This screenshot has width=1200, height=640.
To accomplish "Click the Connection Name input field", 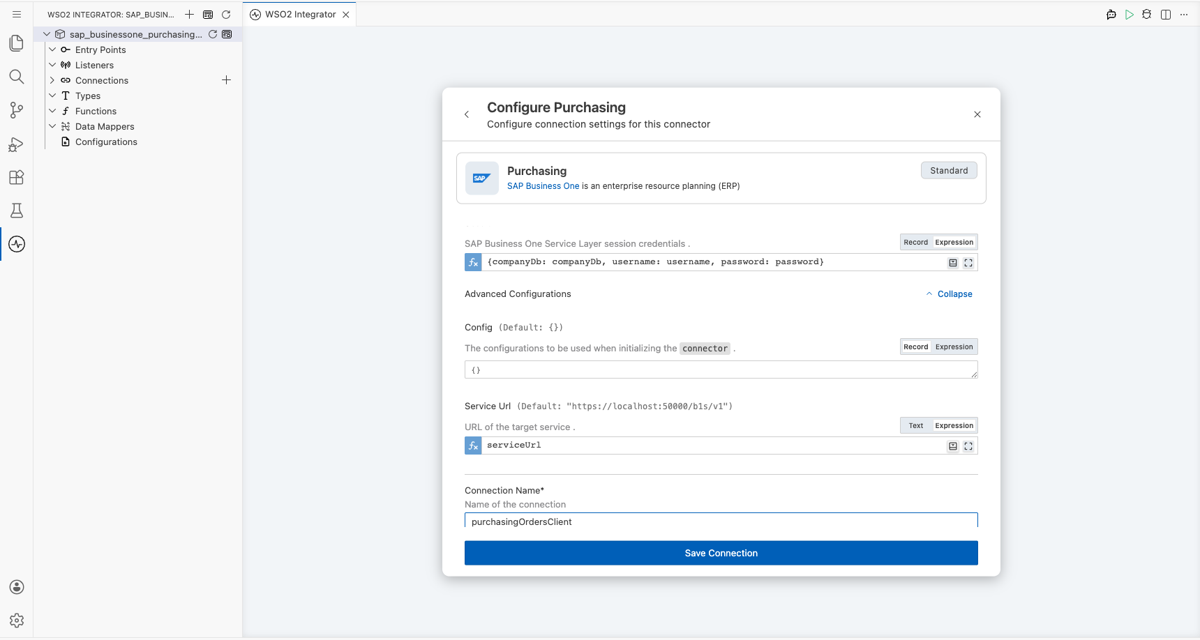I will pos(721,521).
